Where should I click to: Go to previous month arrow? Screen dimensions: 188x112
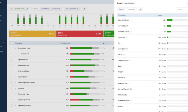(11, 9)
